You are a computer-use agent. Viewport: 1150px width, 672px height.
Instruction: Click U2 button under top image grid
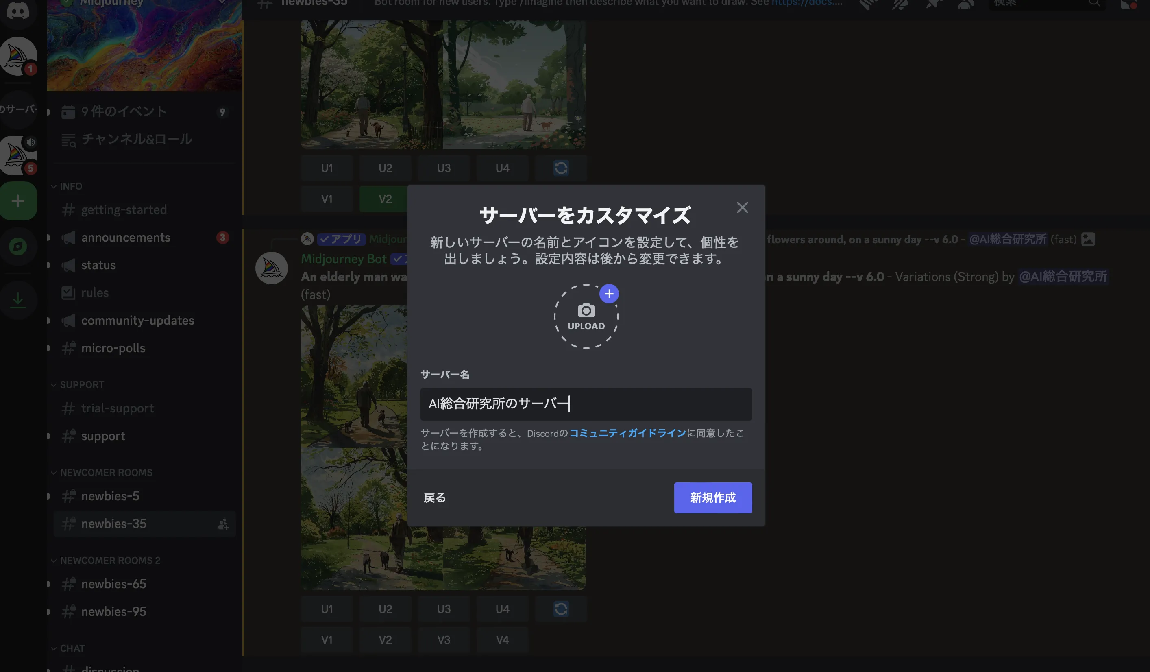coord(385,168)
